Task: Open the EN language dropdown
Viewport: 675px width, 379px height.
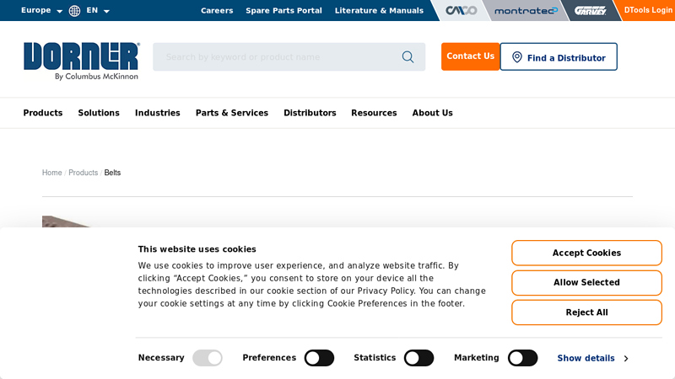Action: 98,11
